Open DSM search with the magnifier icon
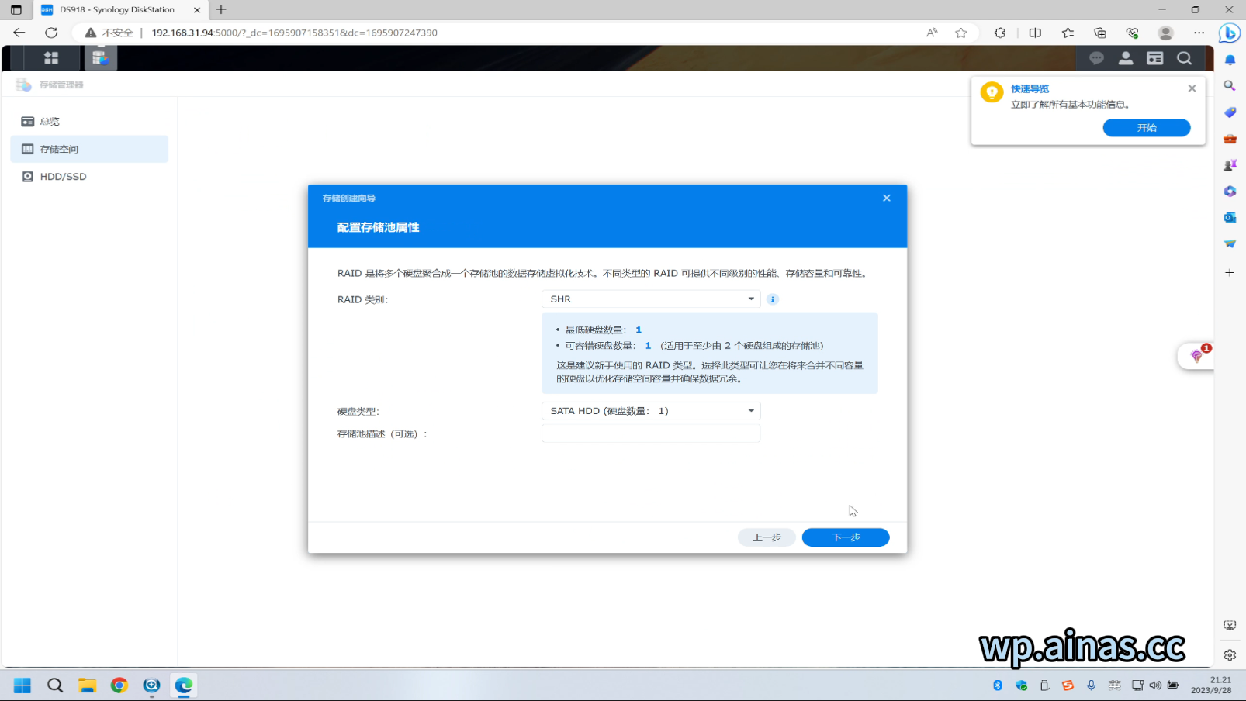The width and height of the screenshot is (1246, 701). [x=1184, y=57]
